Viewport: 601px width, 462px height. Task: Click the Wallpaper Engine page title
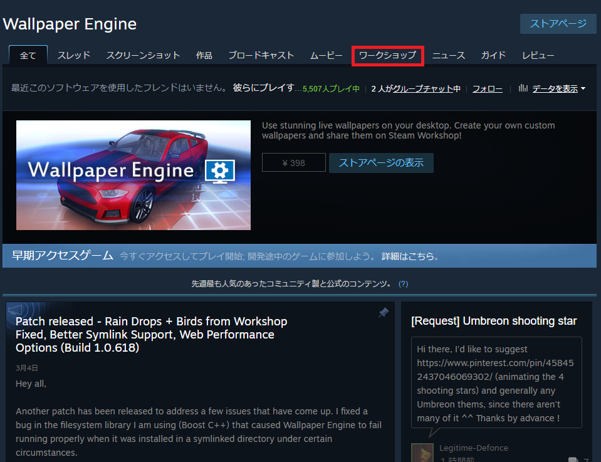(x=70, y=24)
